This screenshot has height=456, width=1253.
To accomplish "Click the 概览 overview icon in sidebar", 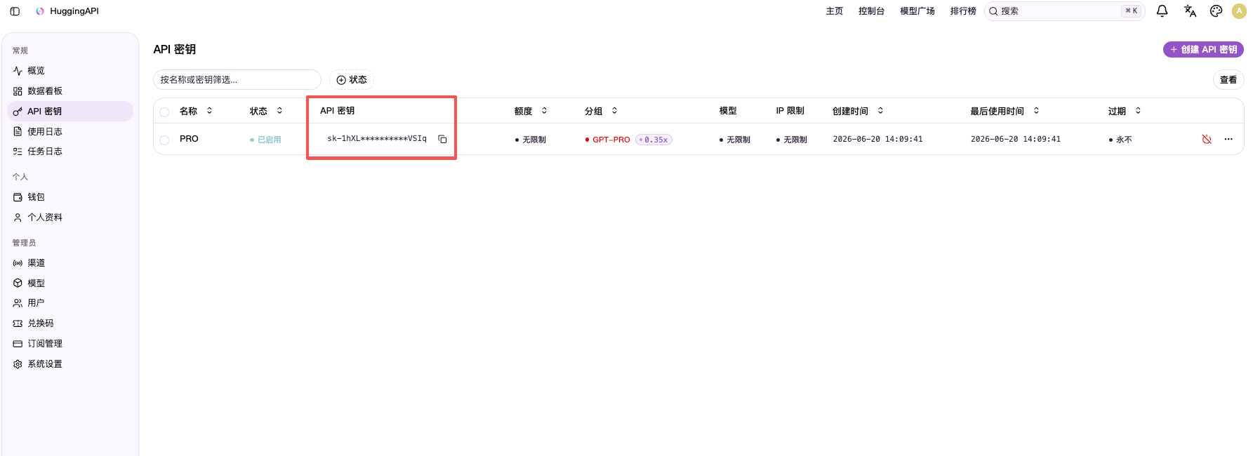I will (x=18, y=71).
